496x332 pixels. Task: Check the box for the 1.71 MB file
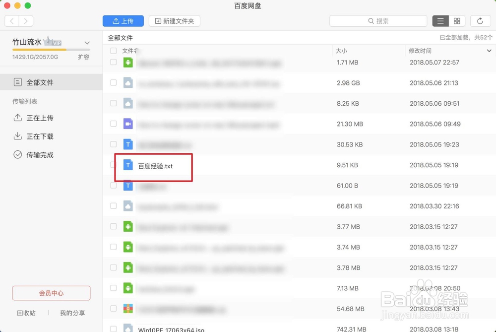click(x=113, y=62)
